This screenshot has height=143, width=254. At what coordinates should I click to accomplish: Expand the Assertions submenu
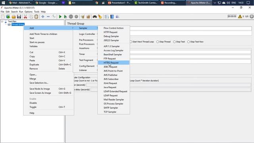click(85, 48)
